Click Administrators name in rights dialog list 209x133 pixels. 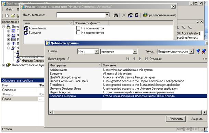click(x=37, y=28)
